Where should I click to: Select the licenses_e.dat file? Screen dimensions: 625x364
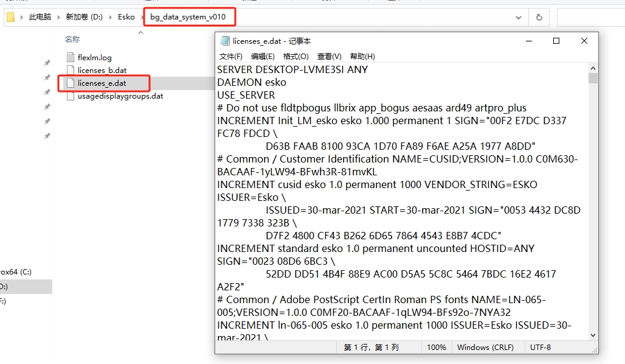click(x=102, y=83)
